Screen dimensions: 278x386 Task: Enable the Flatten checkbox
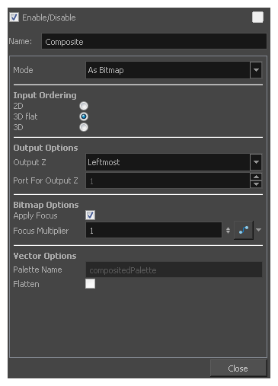[x=91, y=284]
